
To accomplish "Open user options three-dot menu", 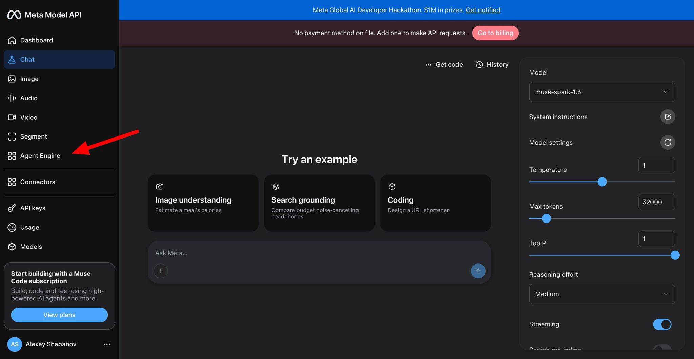I will pyautogui.click(x=107, y=344).
